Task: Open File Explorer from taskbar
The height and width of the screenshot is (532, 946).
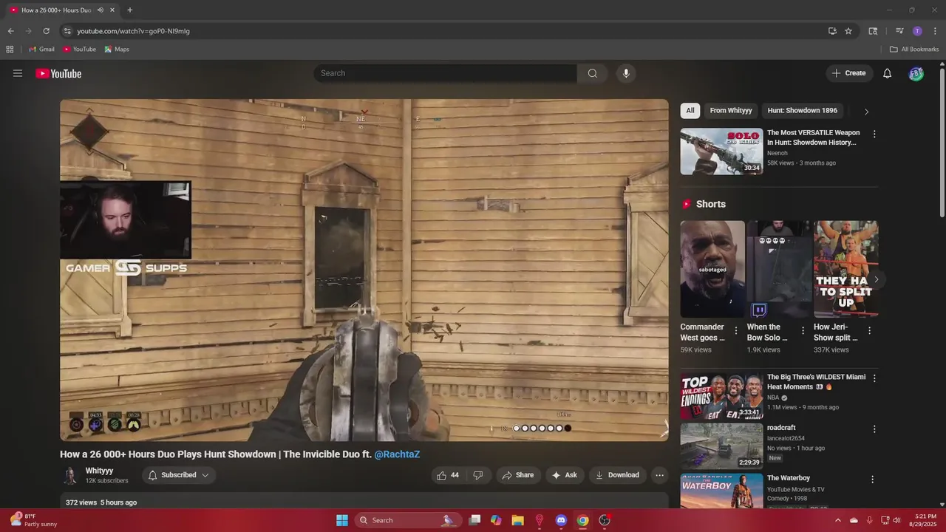Action: [x=517, y=520]
